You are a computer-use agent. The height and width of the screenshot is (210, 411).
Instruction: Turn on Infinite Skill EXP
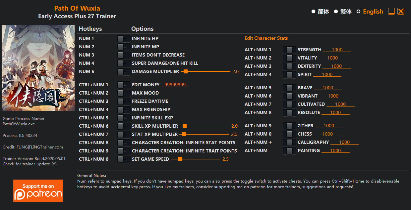(x=124, y=118)
